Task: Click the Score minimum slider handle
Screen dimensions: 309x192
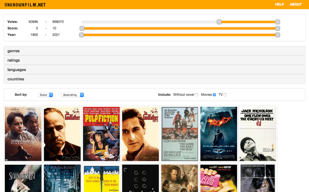Action: pyautogui.click(x=82, y=29)
